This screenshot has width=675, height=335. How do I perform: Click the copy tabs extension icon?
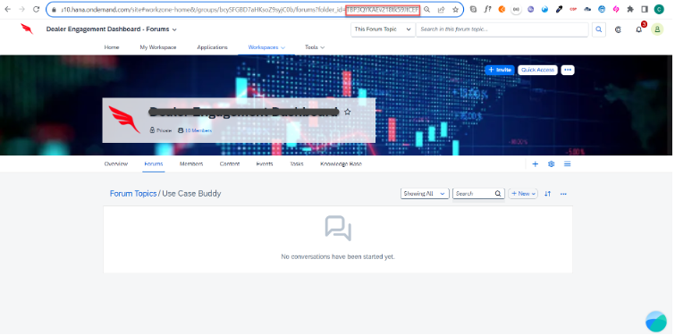coord(473,9)
